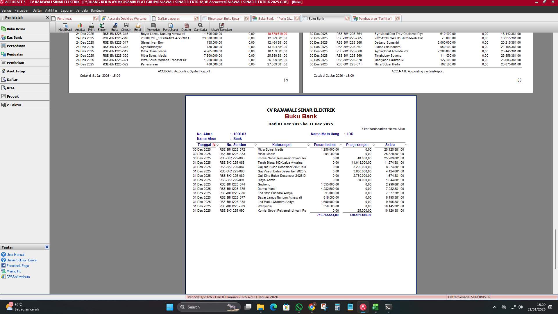Image resolution: width=558 pixels, height=314 pixels.
Task: Save using the Simpan icon
Action: pos(126,27)
